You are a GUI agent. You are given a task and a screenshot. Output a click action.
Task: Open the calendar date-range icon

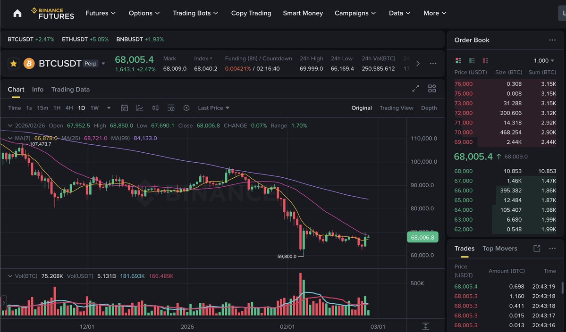124,108
